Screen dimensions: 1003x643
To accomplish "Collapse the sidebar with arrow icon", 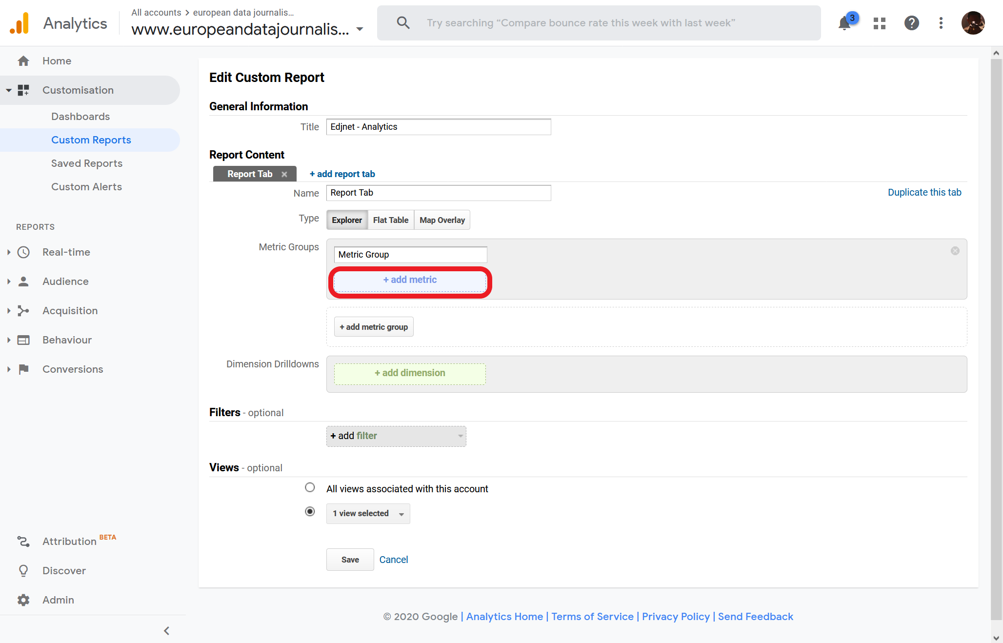I will point(167,631).
